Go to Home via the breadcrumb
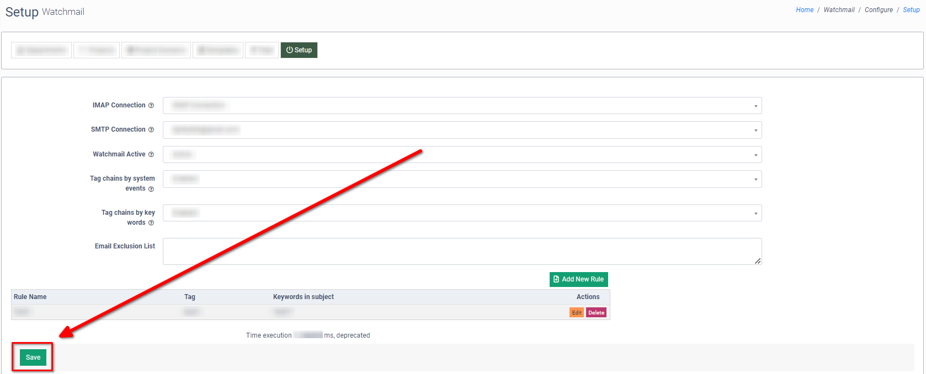 (804, 10)
